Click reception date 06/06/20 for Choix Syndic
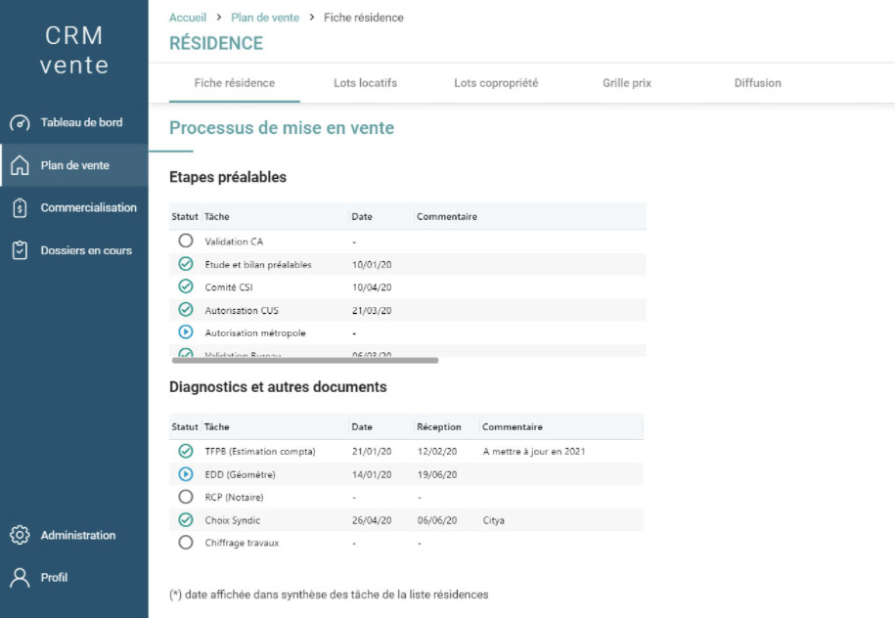This screenshot has width=895, height=618. click(437, 520)
